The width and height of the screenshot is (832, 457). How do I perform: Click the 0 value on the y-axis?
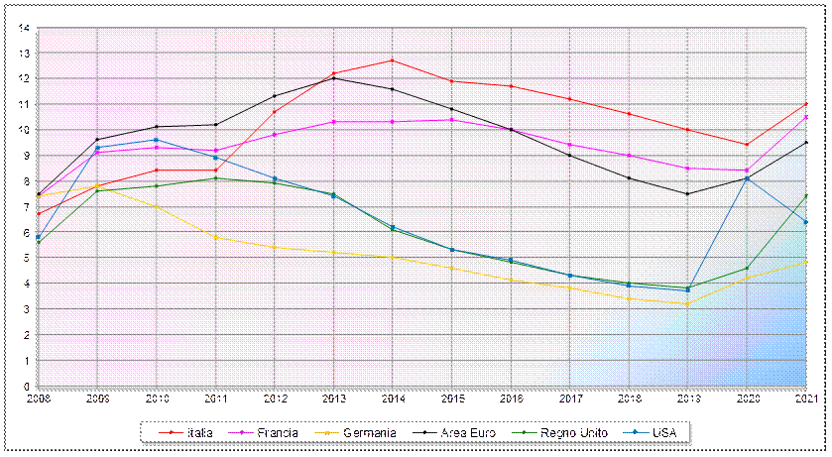point(27,387)
